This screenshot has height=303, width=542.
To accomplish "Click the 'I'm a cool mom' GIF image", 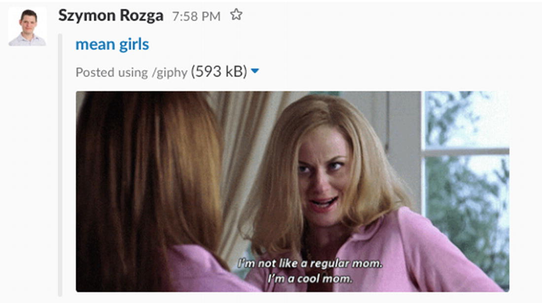I will coord(292,191).
